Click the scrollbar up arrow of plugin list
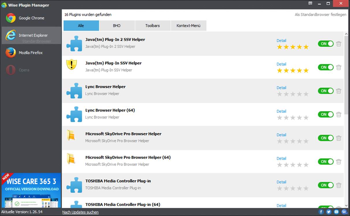The image size is (350, 216). (346, 34)
